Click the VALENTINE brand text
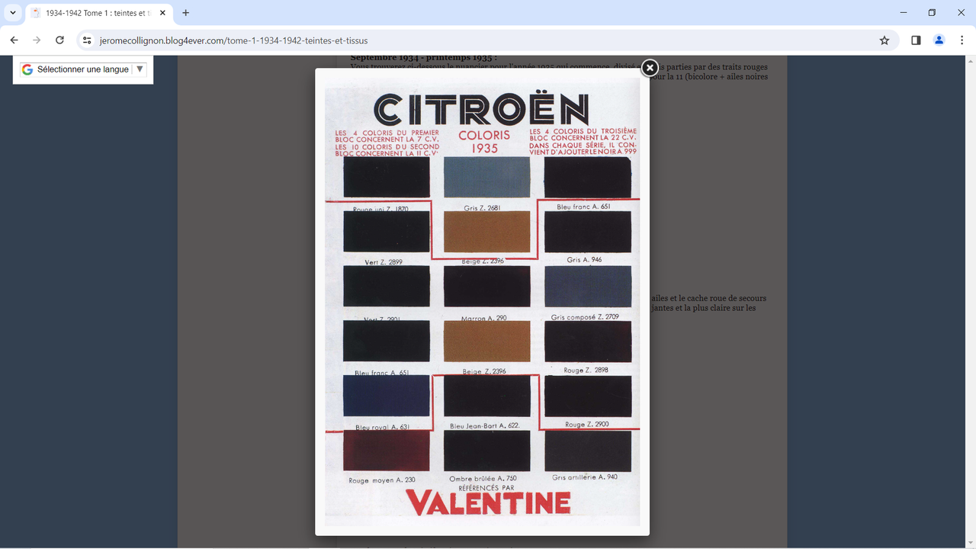The height and width of the screenshot is (549, 976). pyautogui.click(x=488, y=503)
